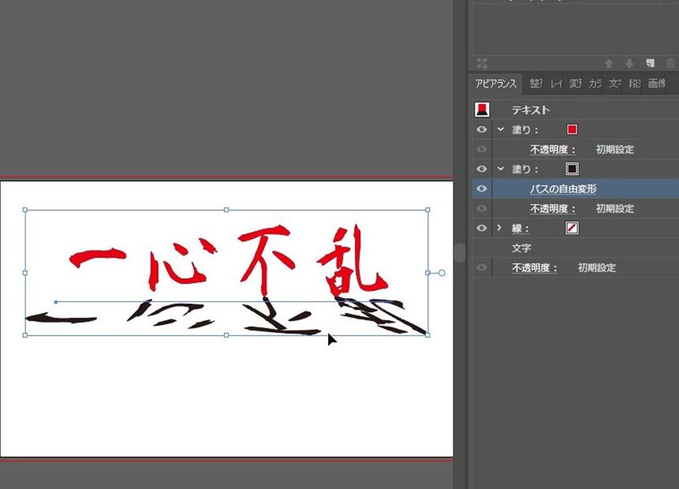Collapse the black 塗り fill row
The height and width of the screenshot is (489, 679).
(x=501, y=169)
